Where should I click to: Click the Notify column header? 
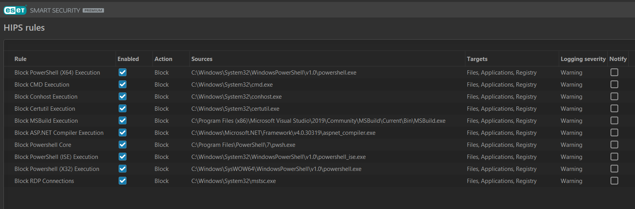(618, 59)
